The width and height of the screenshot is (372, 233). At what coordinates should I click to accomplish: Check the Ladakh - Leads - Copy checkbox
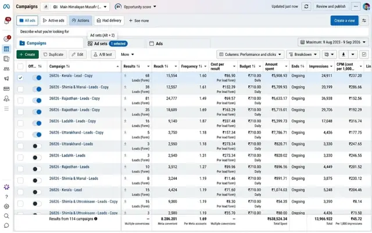coord(20,123)
